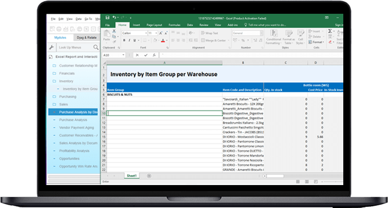388x208 pixels.
Task: Open Conditional Formatting menu
Action: click(273, 37)
